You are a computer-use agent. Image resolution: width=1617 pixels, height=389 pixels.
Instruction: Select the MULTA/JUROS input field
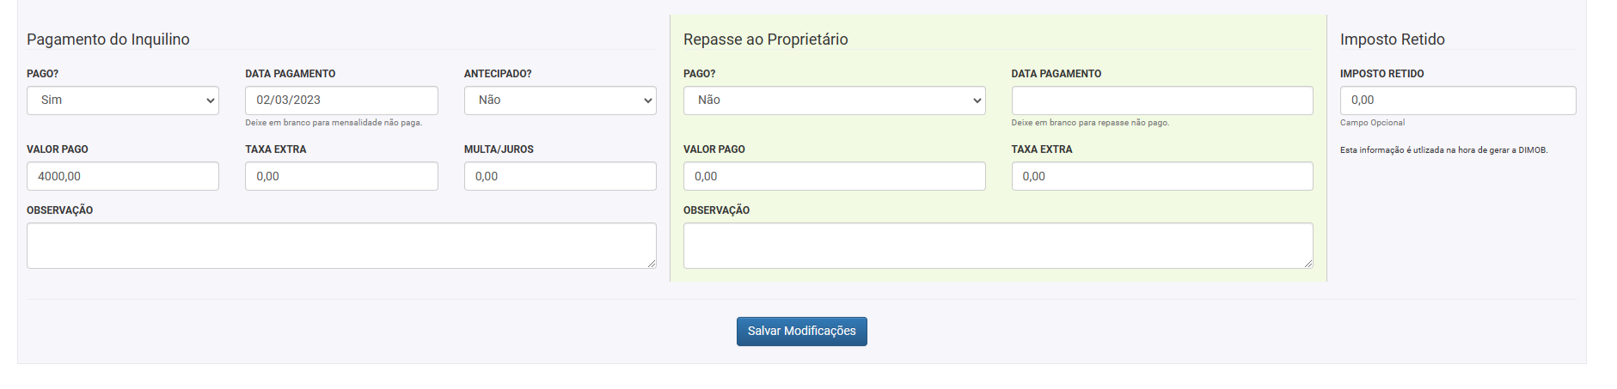560,176
